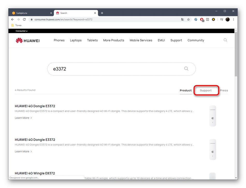Click the second dongle product thumbnail
The height and width of the screenshot is (188, 246).
[x=213, y=150]
